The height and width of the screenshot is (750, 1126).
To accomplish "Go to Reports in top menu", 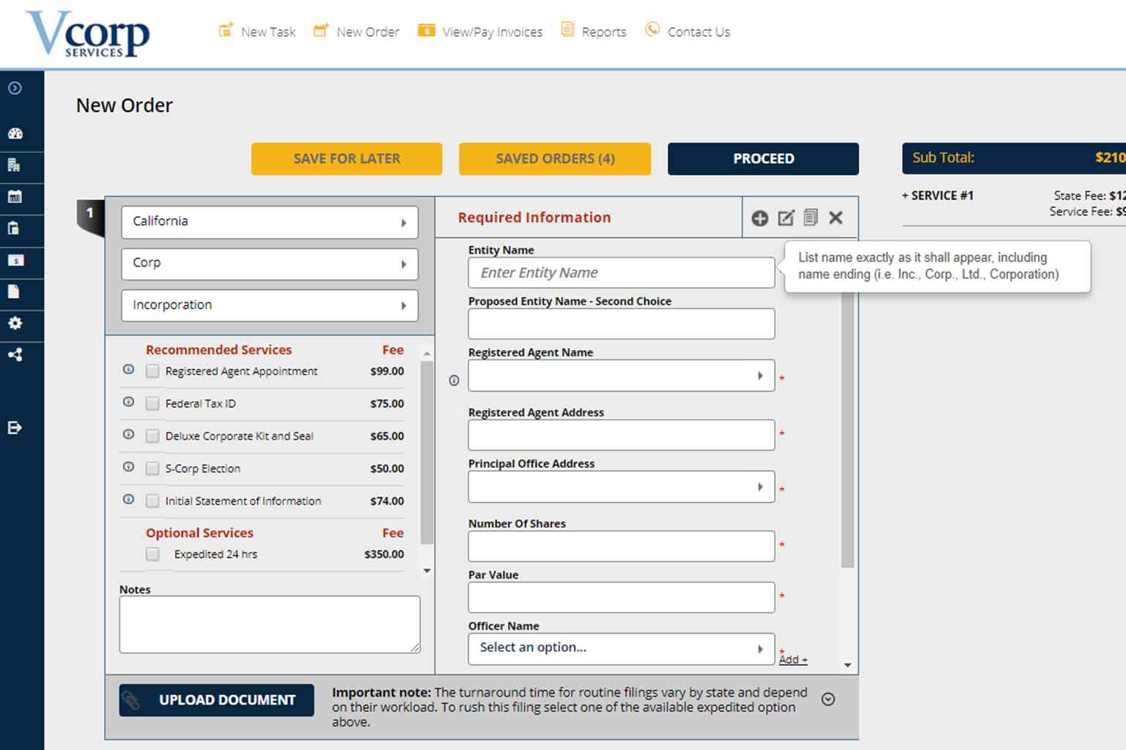I will click(x=594, y=31).
